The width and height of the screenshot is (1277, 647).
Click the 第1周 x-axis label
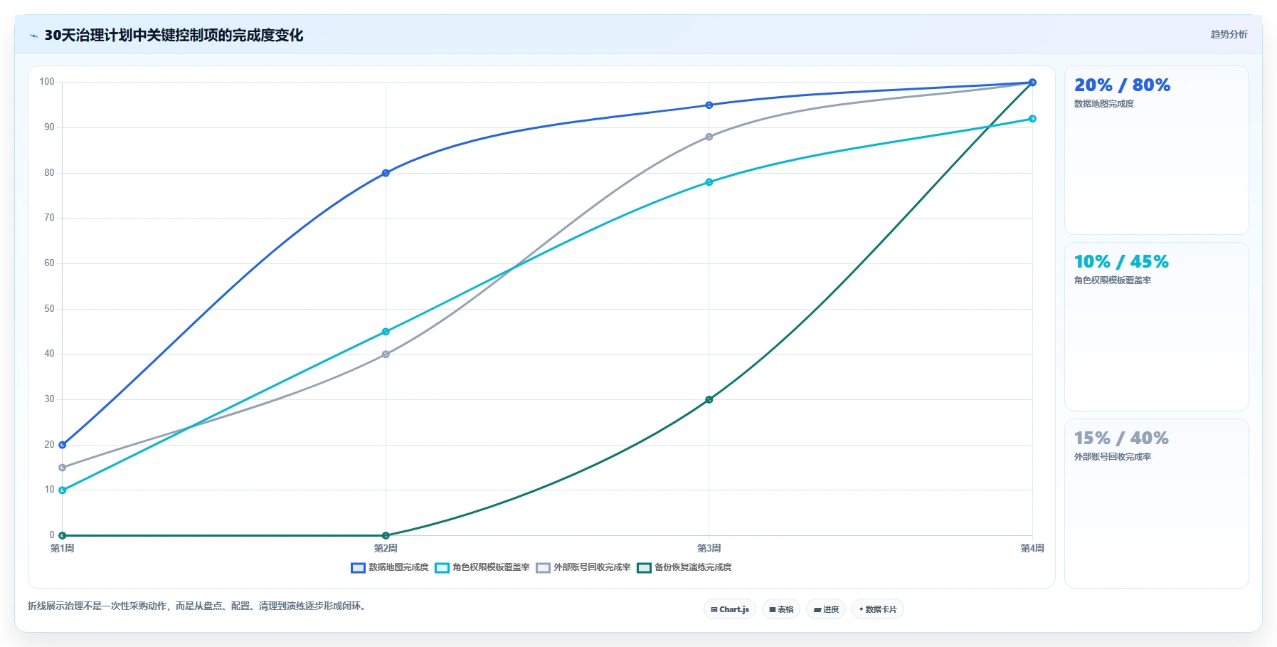pyautogui.click(x=63, y=548)
